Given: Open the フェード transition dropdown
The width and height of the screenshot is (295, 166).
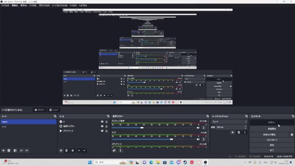Looking at the screenshot, I should click(229, 122).
